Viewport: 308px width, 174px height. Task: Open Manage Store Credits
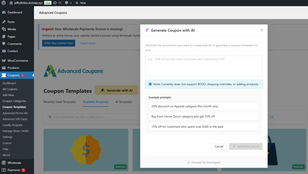16,131
